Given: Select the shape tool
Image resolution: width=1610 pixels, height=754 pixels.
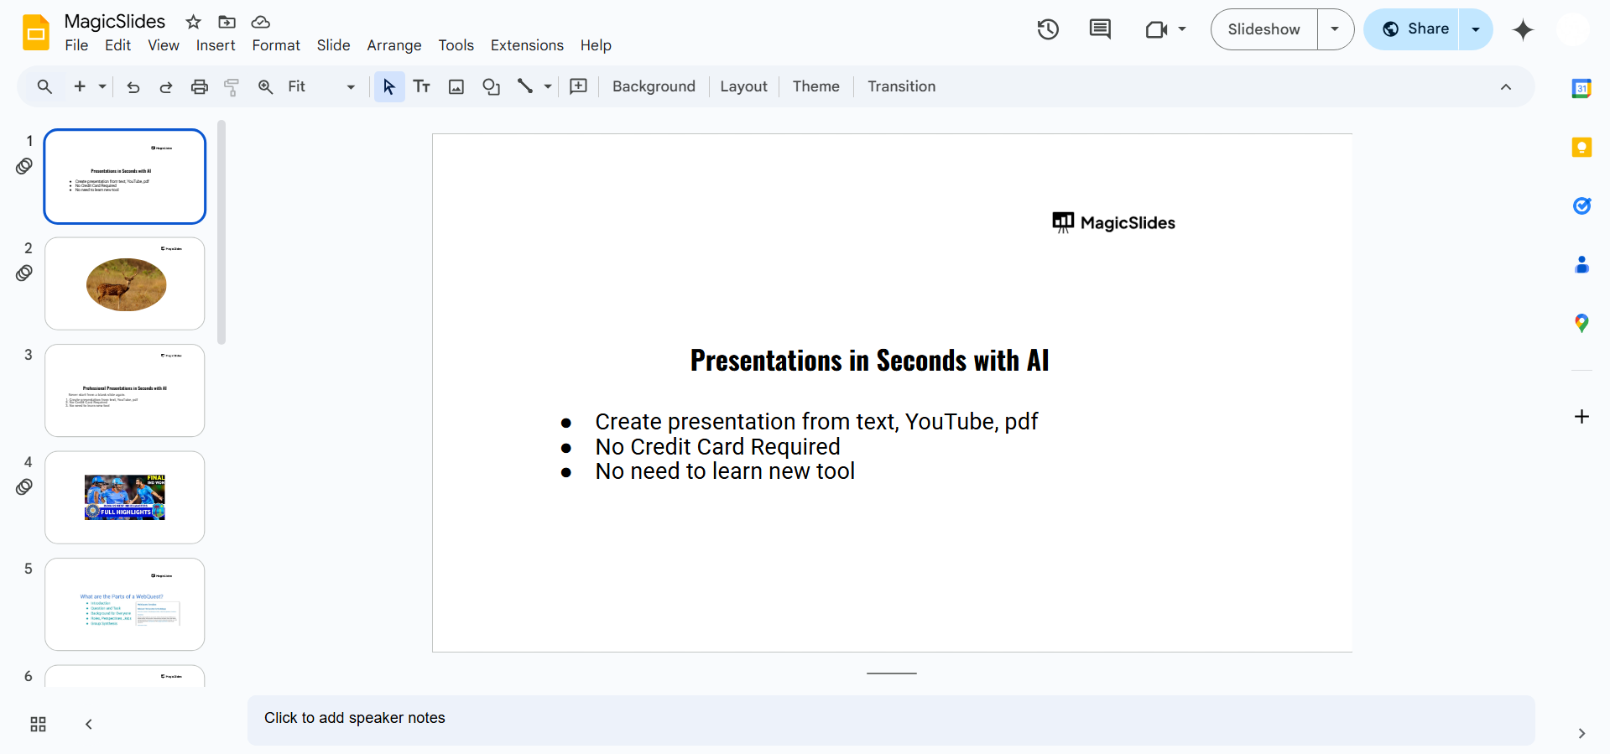Looking at the screenshot, I should [x=491, y=86].
